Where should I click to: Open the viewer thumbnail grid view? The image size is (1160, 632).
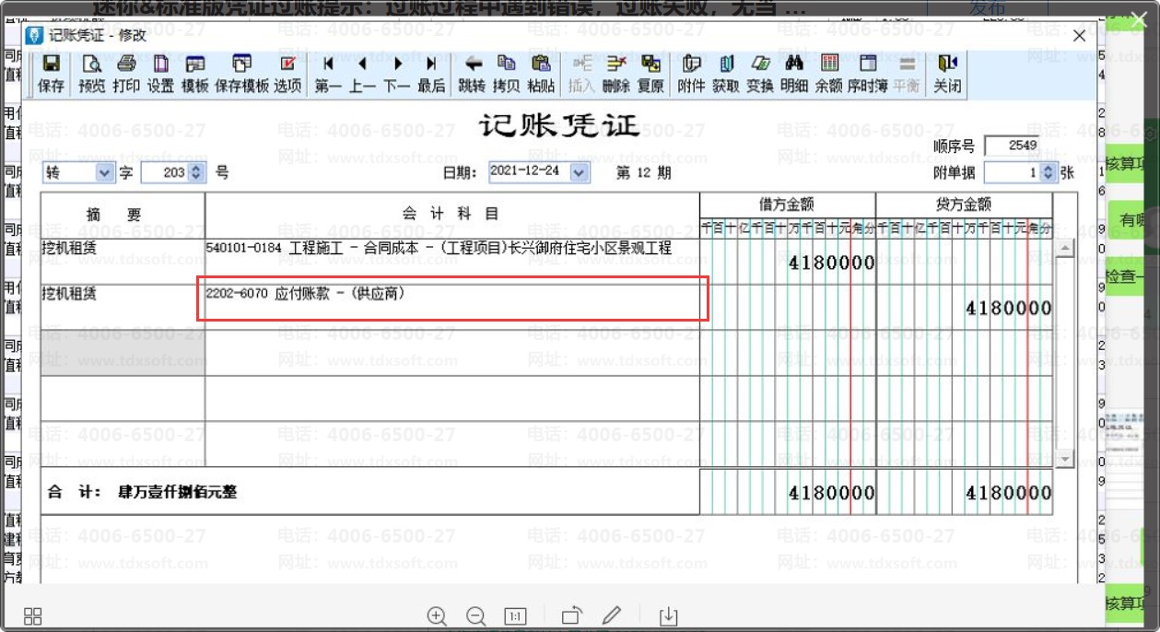pos(33,616)
